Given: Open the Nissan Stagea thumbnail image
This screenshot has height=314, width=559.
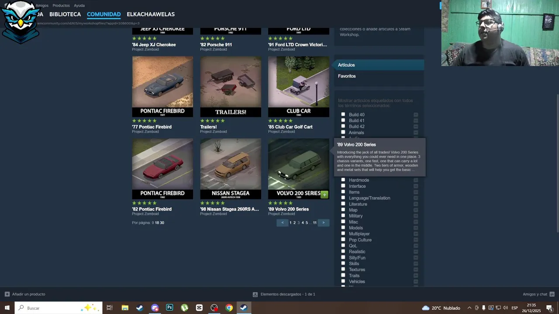Looking at the screenshot, I should click(231, 169).
